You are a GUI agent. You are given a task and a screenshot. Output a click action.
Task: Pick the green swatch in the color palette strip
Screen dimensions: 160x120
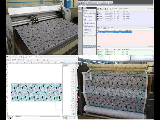tap(77, 91)
